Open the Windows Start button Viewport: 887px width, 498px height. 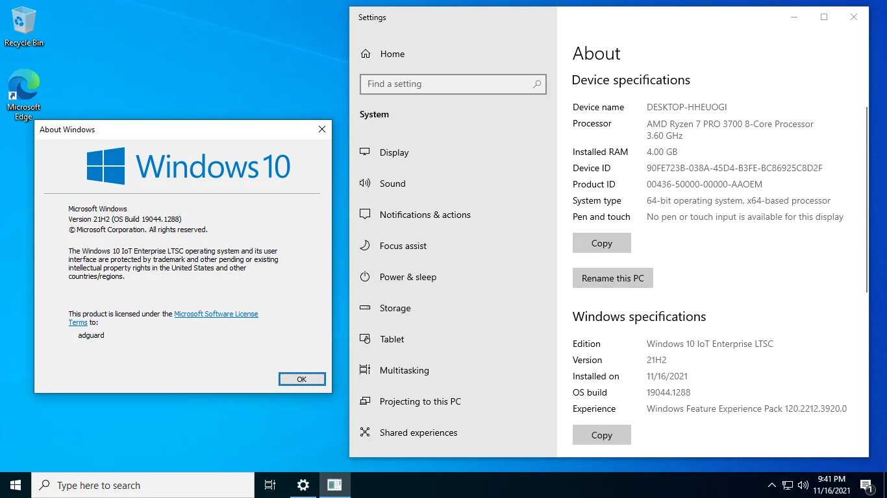coord(16,485)
